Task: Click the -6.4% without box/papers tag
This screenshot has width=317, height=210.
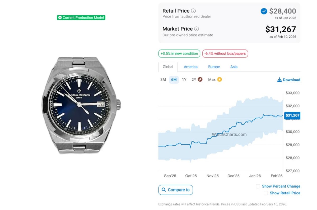Action: (x=225, y=54)
